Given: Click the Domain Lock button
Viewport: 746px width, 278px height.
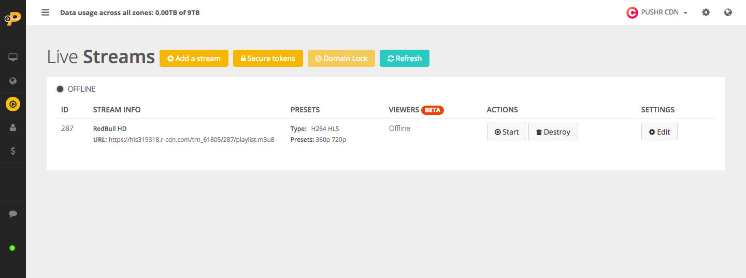Looking at the screenshot, I should point(341,58).
